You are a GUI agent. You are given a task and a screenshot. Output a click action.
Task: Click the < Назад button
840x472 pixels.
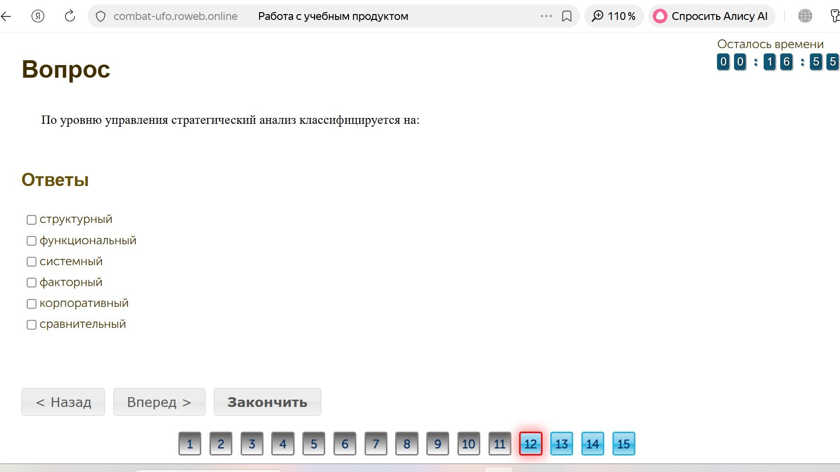pos(63,402)
